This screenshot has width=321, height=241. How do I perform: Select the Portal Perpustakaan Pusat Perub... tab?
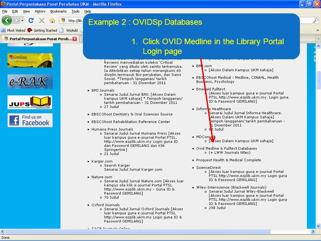(40, 39)
